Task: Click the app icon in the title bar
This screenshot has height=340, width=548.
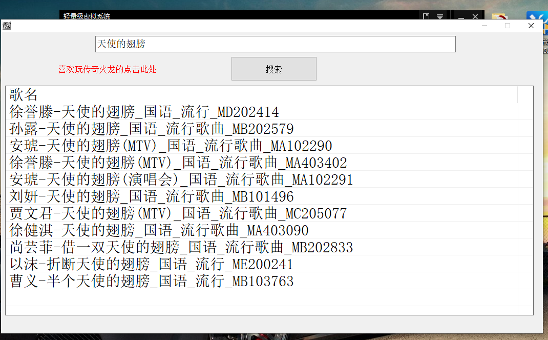Action: tap(7, 26)
